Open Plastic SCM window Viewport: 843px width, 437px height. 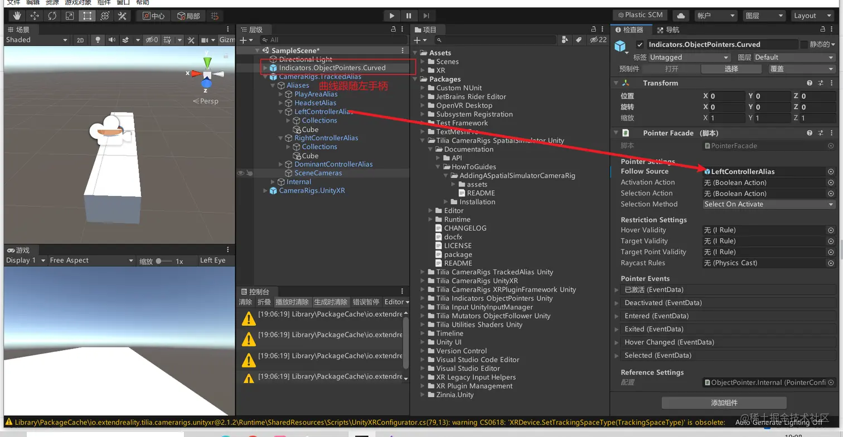[639, 15]
